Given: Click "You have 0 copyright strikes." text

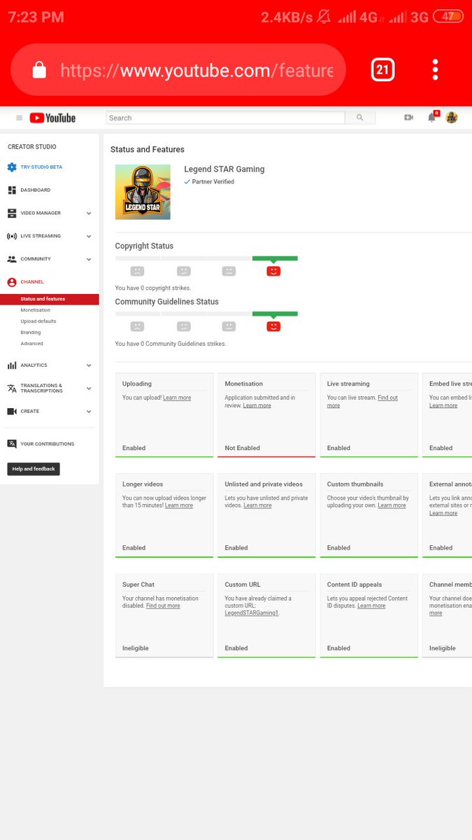Looking at the screenshot, I should coord(153,288).
